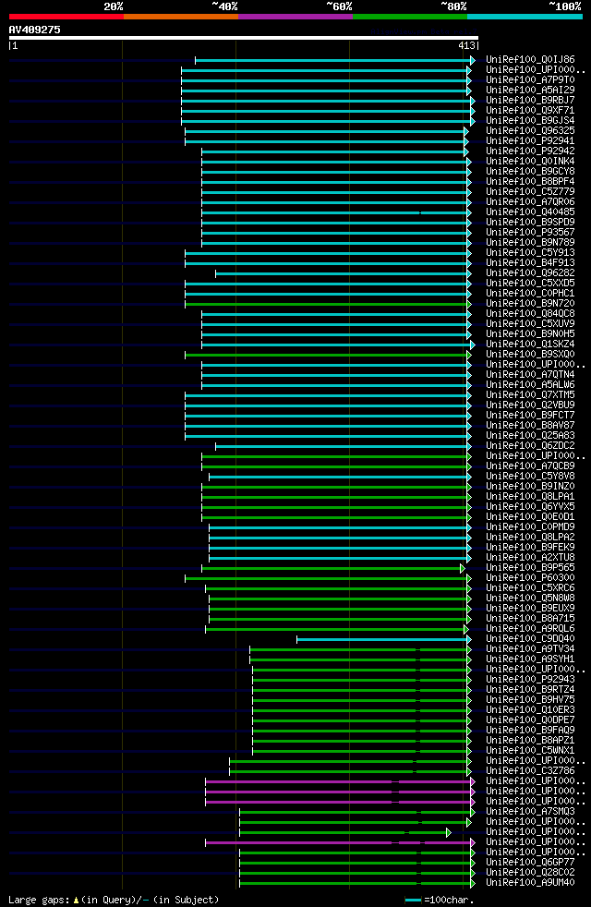
Task: Click the short cyan bar for UniRef100_C9DQ40
Action: tap(384, 640)
